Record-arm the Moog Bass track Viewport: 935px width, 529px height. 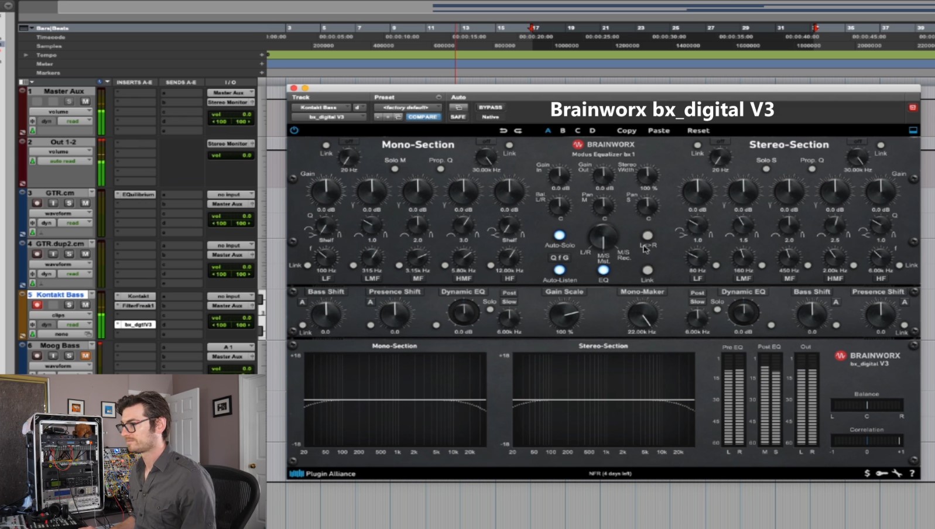click(x=37, y=356)
